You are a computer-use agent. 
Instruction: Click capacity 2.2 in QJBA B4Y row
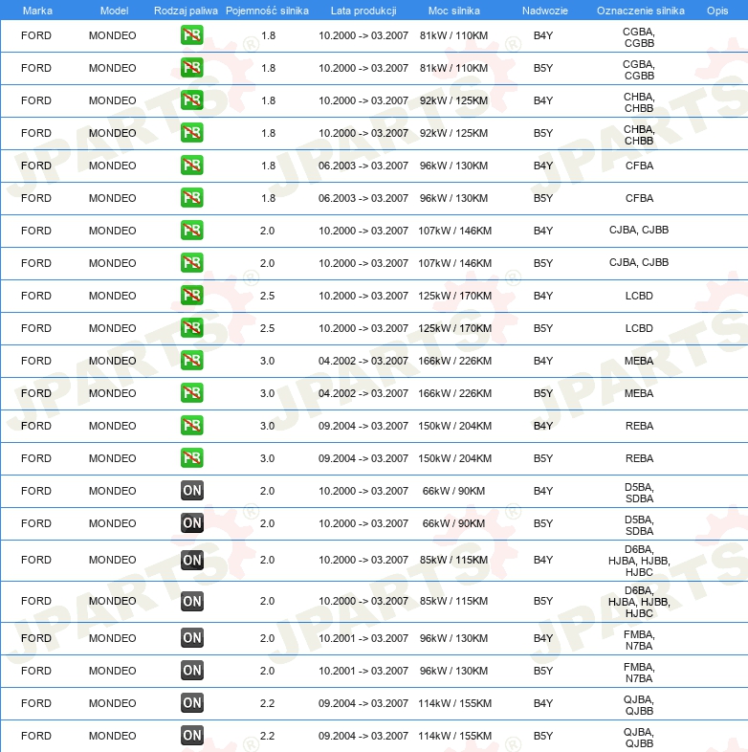(x=268, y=703)
